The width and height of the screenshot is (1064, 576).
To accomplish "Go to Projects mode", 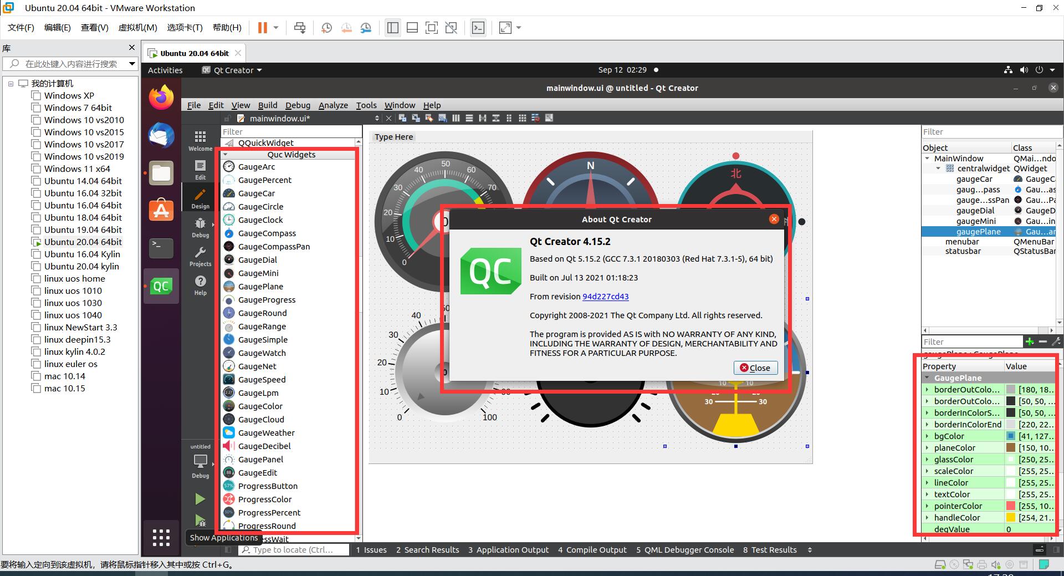I will coord(200,256).
